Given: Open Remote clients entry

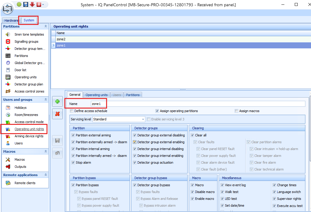Looking at the screenshot, I should pyautogui.click(x=25, y=183).
